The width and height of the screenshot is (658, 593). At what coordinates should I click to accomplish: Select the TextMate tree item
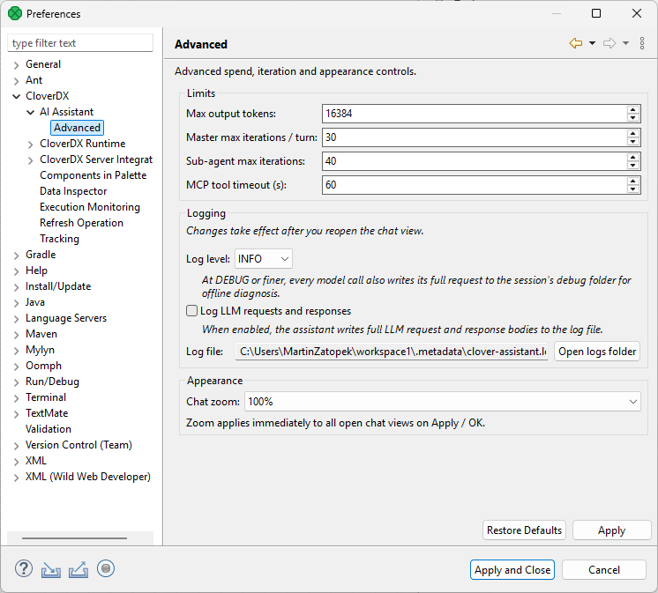47,413
